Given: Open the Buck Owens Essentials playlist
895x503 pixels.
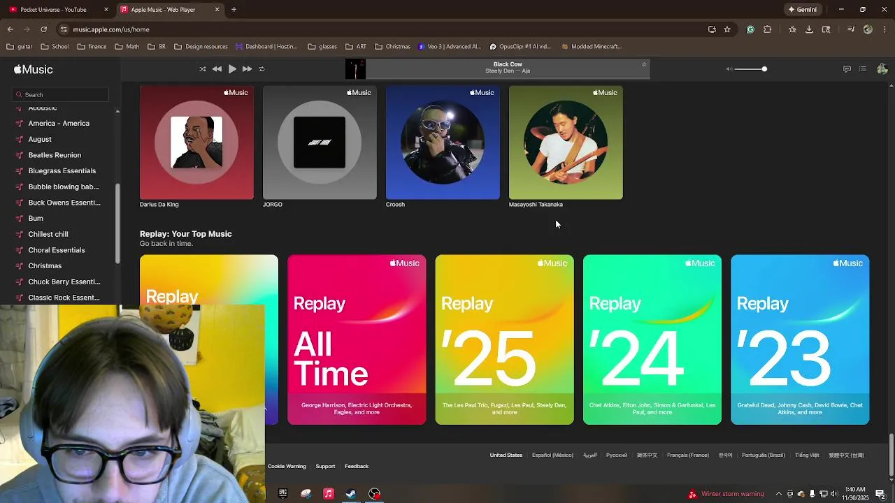Looking at the screenshot, I should pos(64,203).
